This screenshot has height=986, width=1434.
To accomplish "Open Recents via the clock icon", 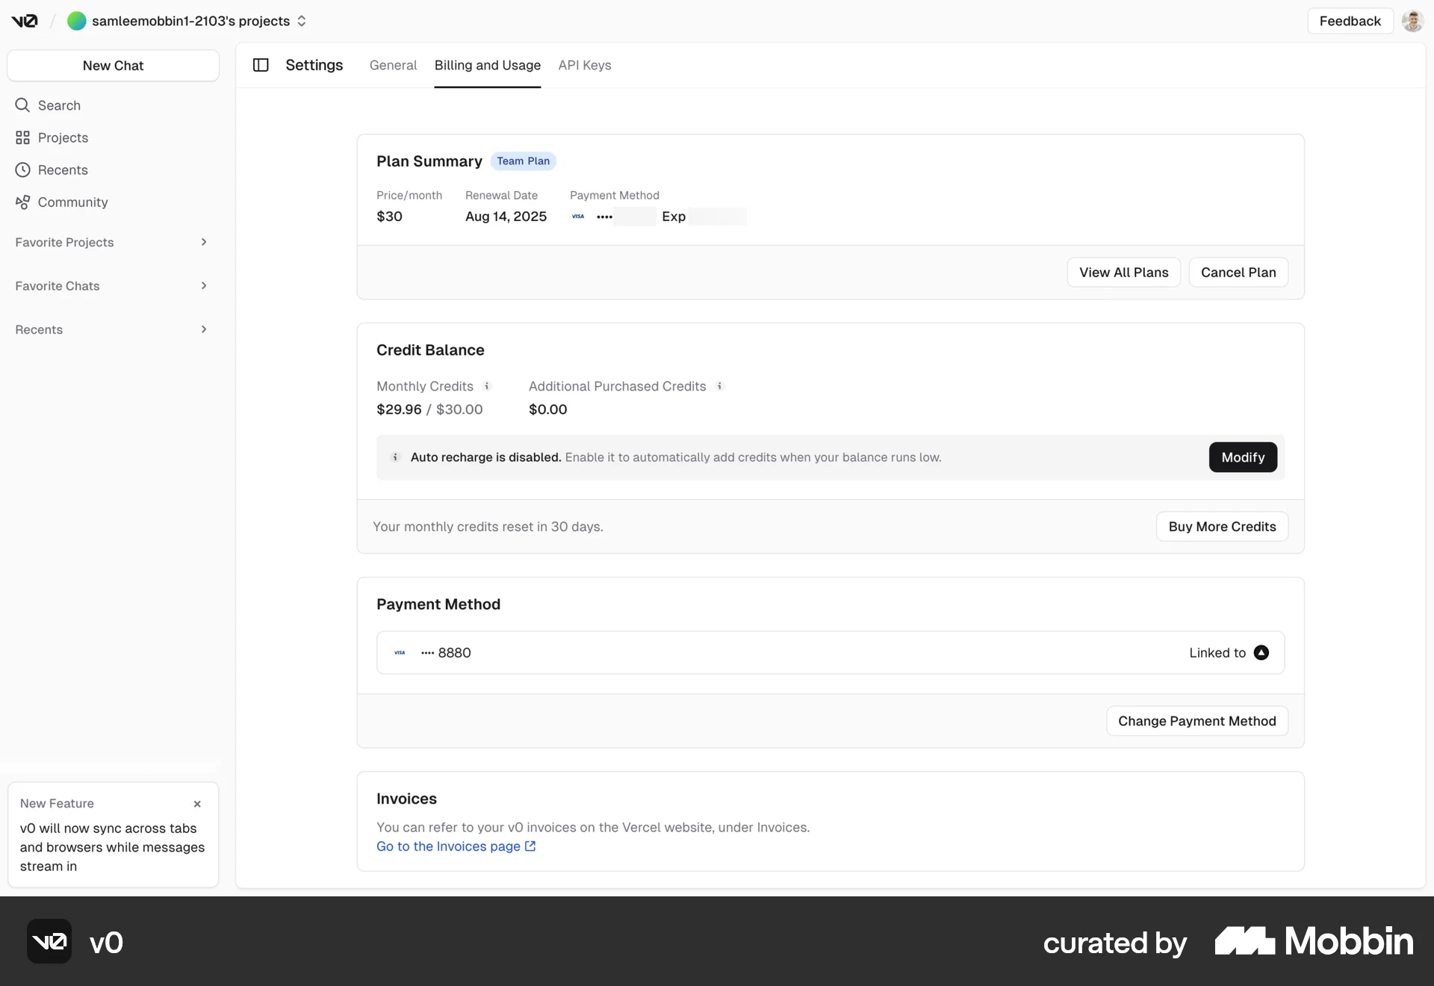I will (x=23, y=170).
